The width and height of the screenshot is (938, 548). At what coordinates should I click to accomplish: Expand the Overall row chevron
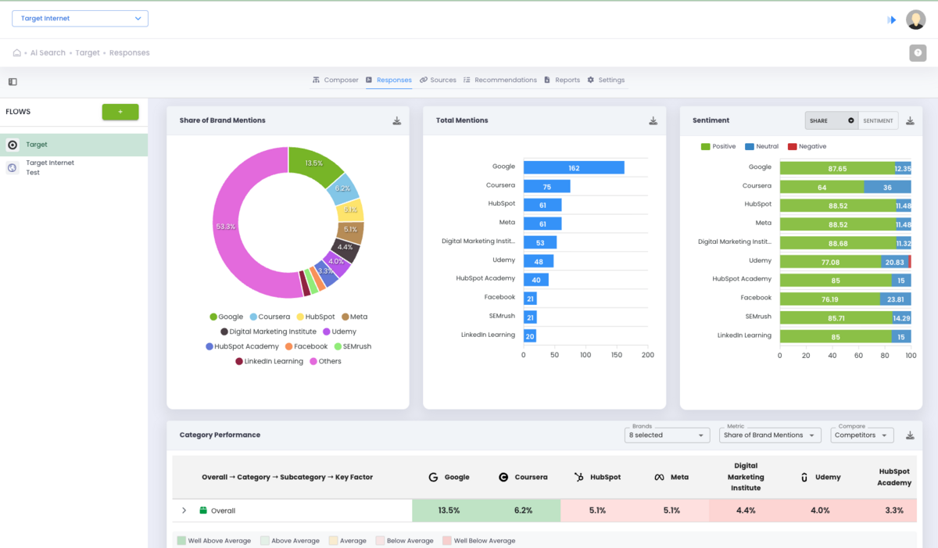(184, 510)
